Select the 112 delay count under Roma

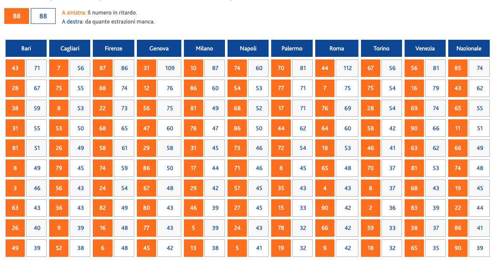(x=347, y=68)
